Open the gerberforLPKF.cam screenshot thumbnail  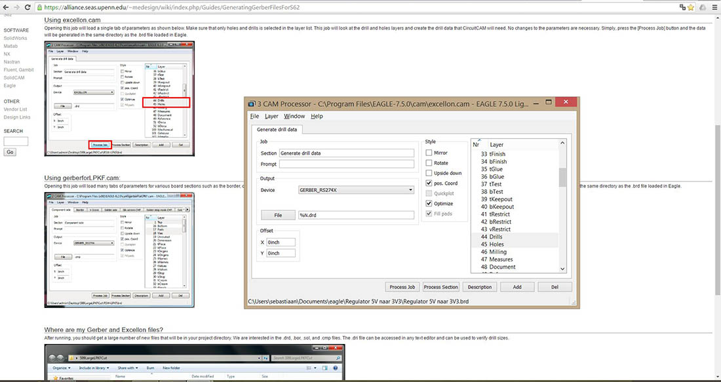pos(119,250)
